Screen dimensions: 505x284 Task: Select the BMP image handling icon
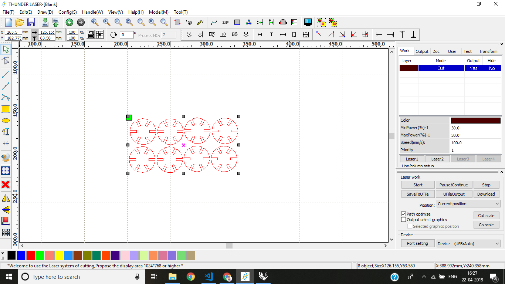pos(226,22)
